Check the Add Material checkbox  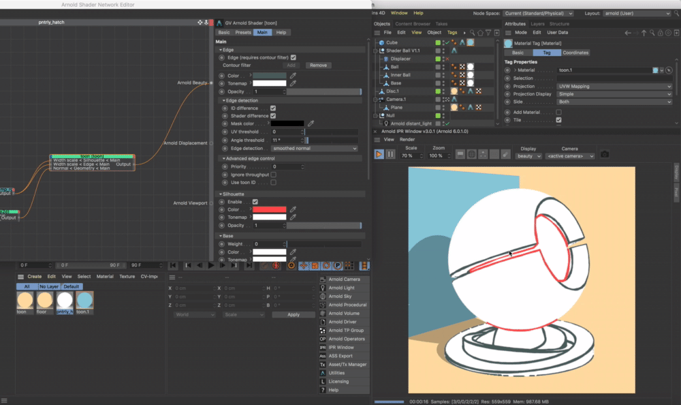click(558, 112)
